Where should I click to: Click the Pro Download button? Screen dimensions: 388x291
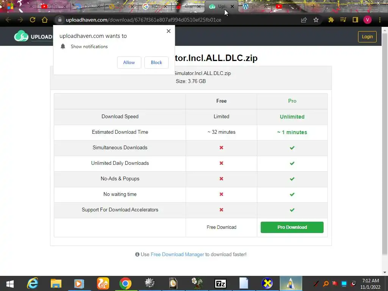[292, 227]
